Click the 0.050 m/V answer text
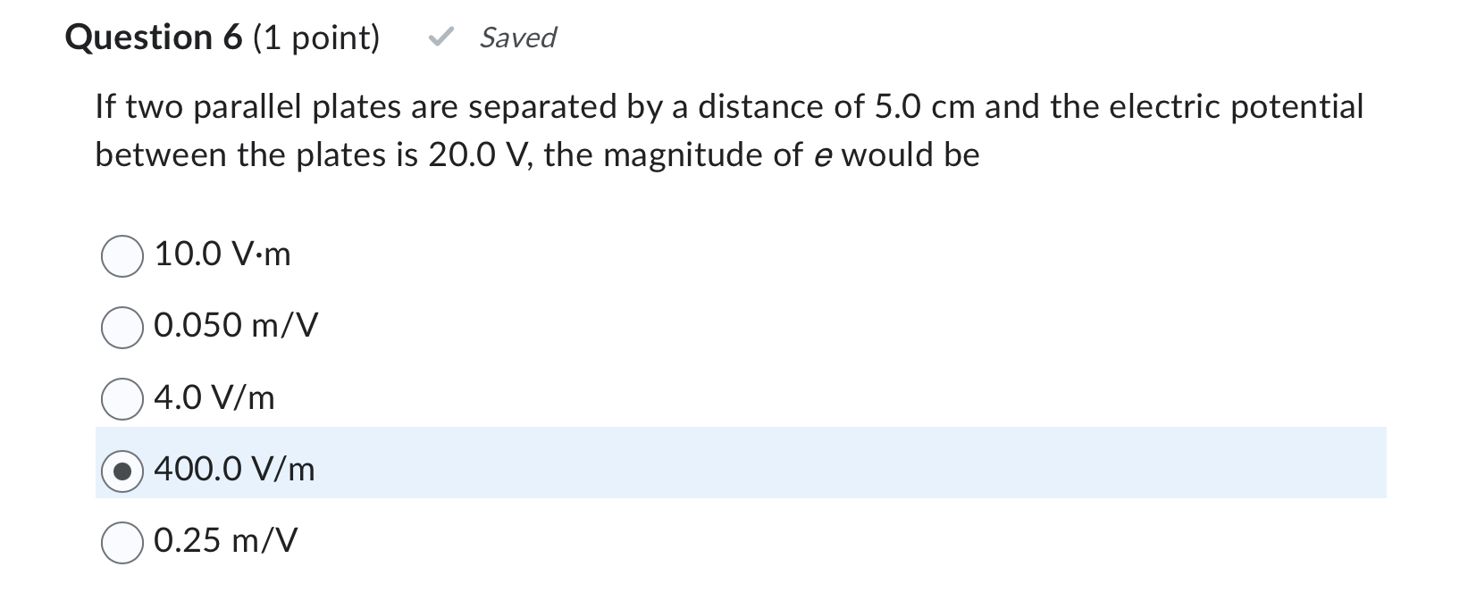The height and width of the screenshot is (592, 1468). click(x=235, y=325)
